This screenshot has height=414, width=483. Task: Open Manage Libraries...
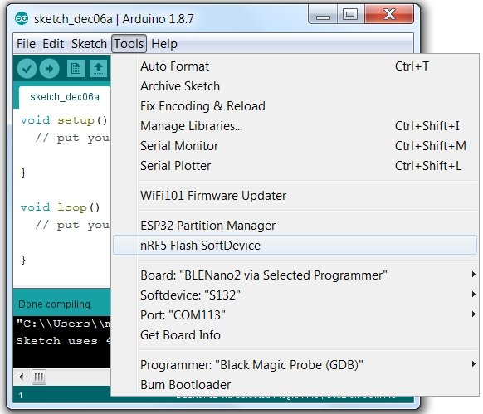point(295,126)
